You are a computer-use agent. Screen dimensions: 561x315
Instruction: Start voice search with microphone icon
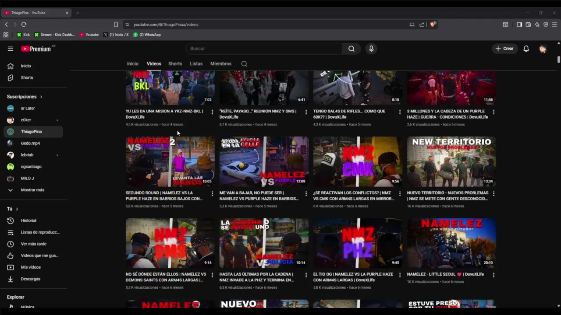371,49
